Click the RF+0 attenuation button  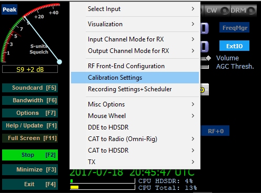215,131
